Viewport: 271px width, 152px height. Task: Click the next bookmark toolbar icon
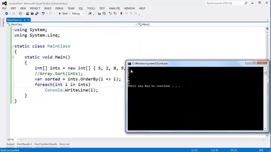coord(131,14)
